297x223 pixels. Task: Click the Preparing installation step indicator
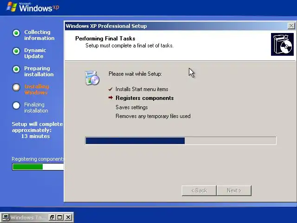pyautogui.click(x=16, y=69)
